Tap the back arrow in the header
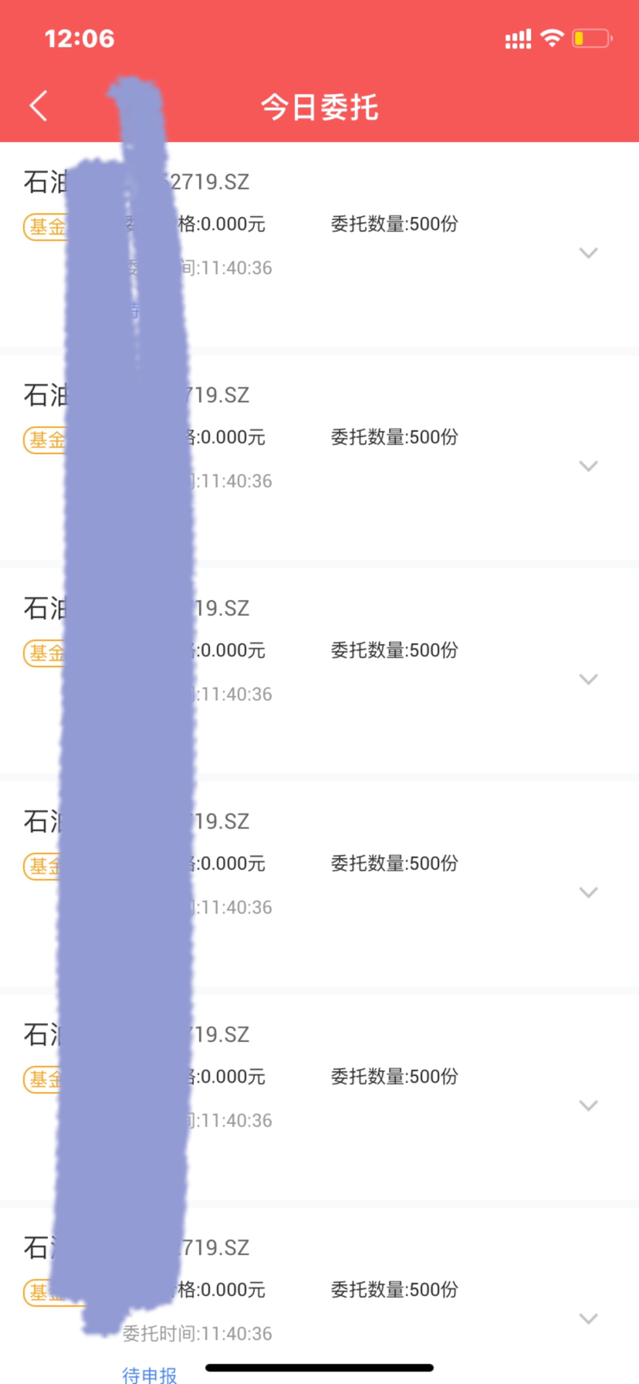The height and width of the screenshot is (1384, 639). point(39,106)
